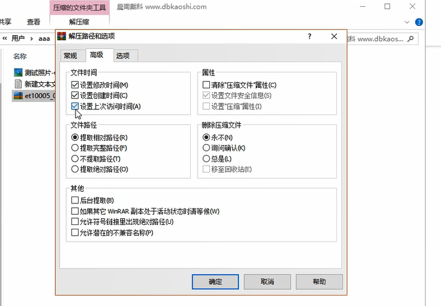Click the 确定 button
The image size is (441, 306).
215,281
